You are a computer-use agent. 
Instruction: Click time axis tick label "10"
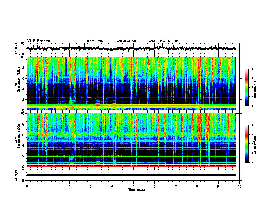240,186
